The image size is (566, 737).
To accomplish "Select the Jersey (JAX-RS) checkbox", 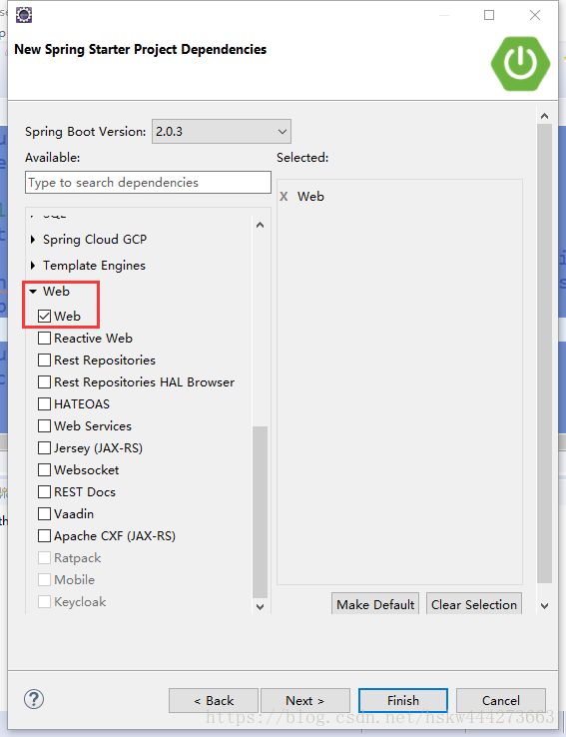I will tap(45, 448).
